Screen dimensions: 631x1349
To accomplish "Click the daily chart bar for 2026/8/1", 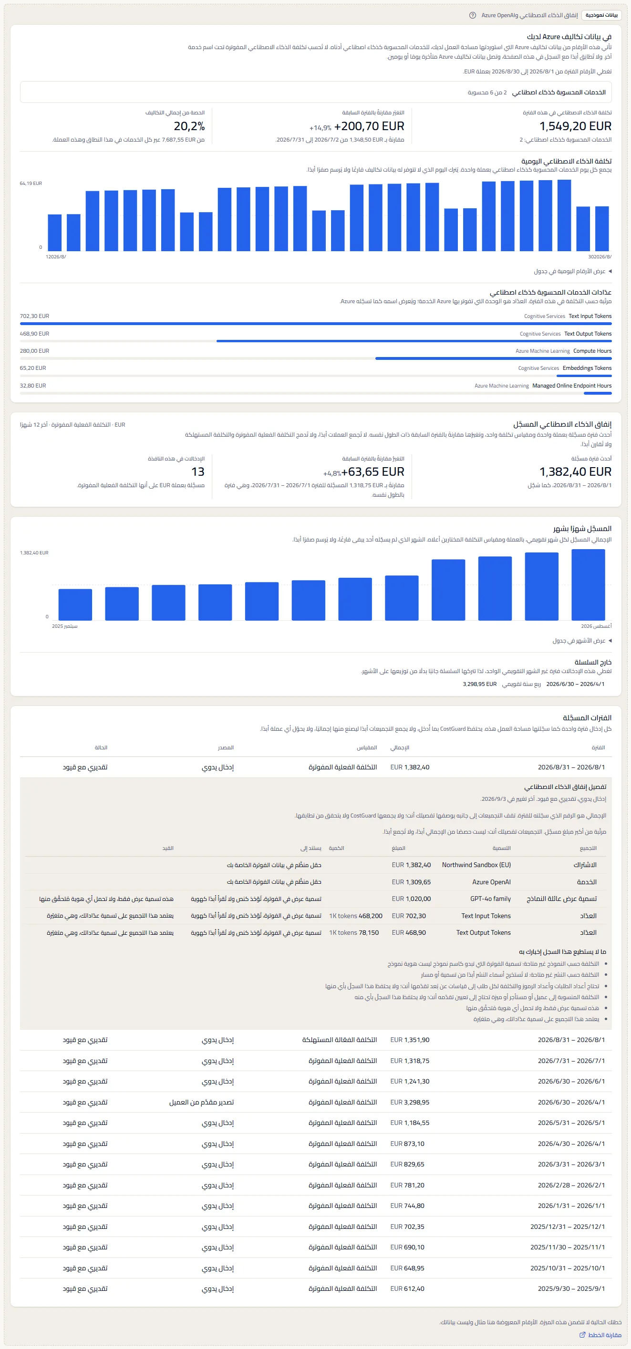I will click(54, 233).
